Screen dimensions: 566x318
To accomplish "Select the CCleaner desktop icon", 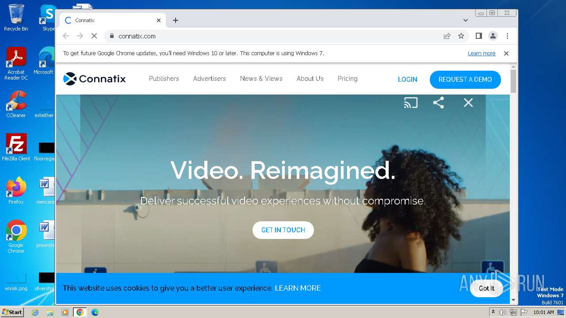I will point(16,104).
